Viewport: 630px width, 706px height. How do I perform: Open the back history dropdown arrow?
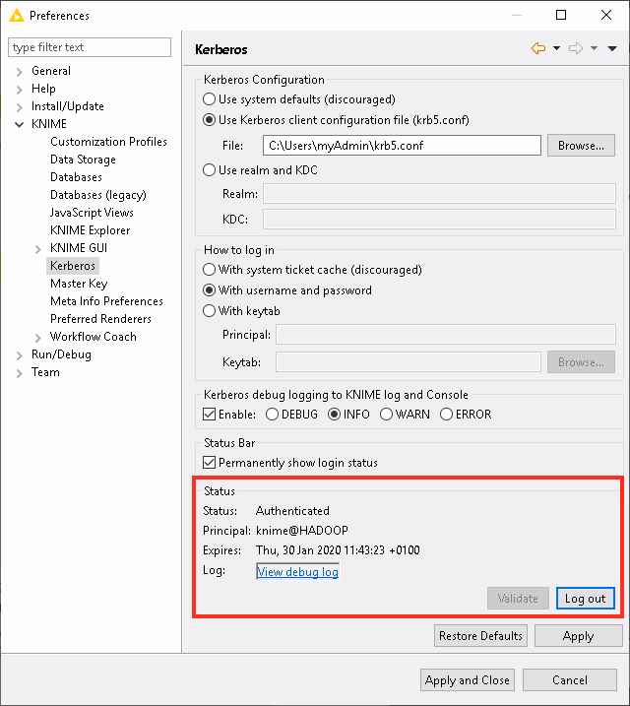pos(556,48)
